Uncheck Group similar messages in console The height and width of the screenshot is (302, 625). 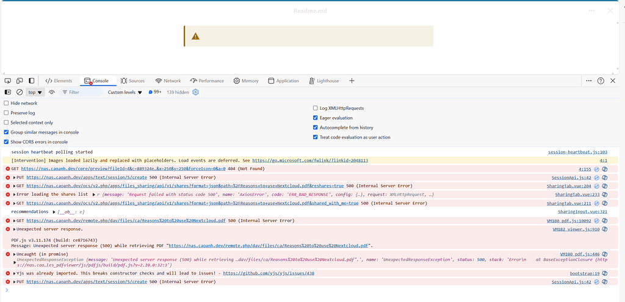(6, 132)
